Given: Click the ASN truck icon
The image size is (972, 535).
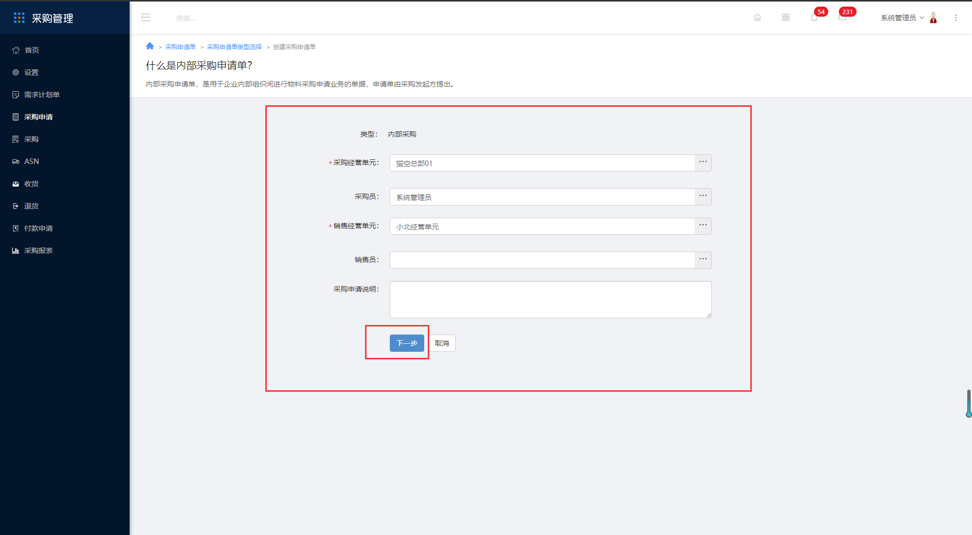Looking at the screenshot, I should tap(16, 161).
